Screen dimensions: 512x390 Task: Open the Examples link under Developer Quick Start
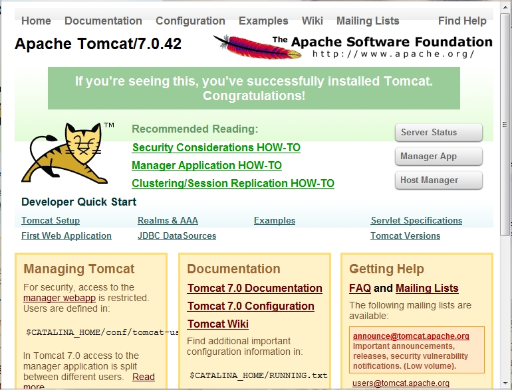click(x=275, y=221)
